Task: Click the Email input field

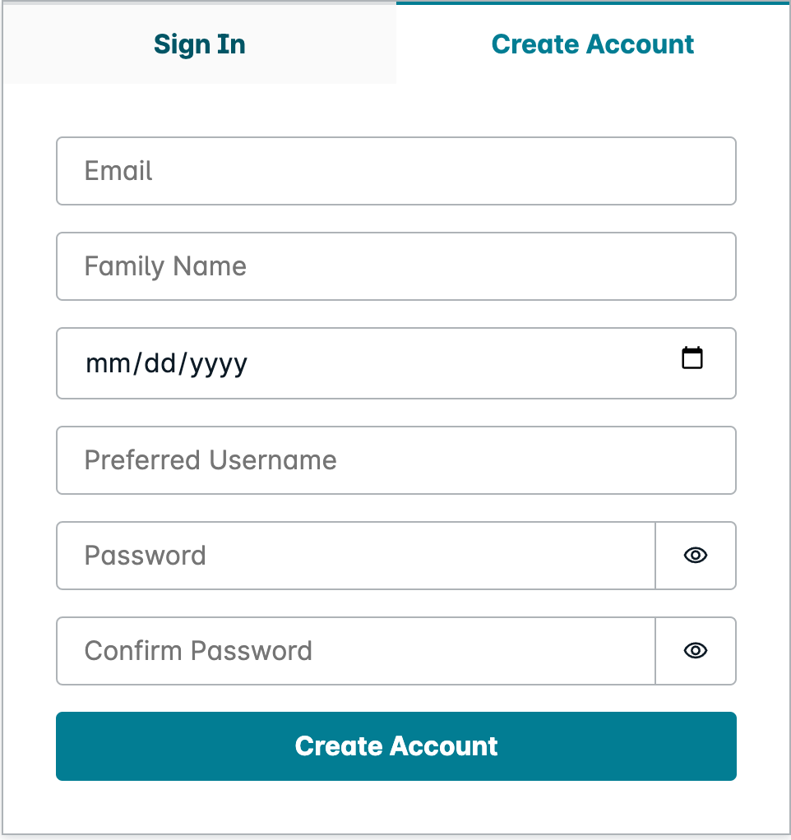Action: click(x=395, y=171)
